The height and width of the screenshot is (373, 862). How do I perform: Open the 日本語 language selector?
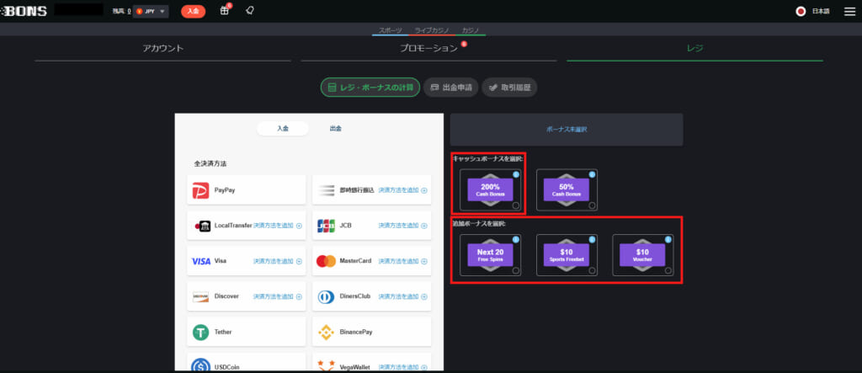point(814,11)
